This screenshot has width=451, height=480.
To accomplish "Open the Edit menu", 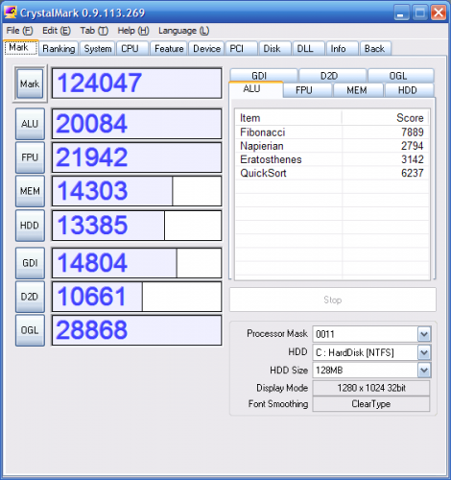I will click(x=57, y=31).
